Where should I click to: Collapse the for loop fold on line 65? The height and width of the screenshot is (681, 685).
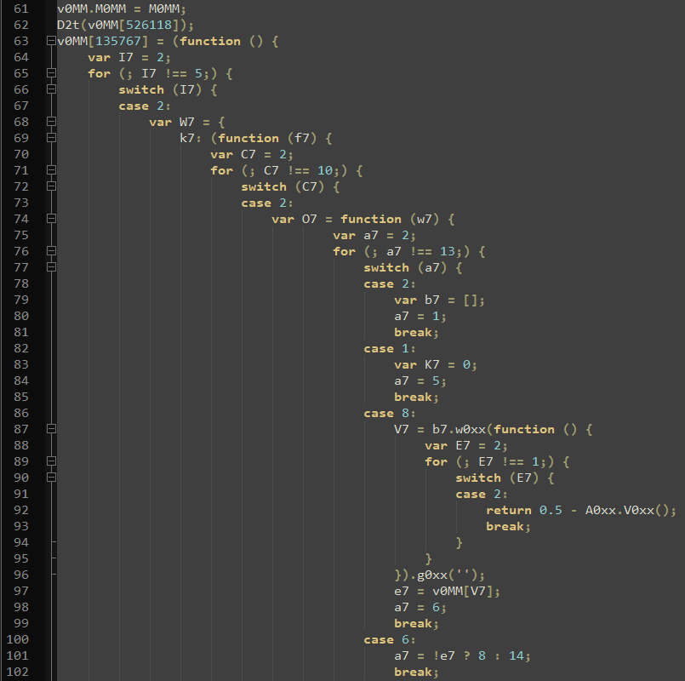point(51,73)
